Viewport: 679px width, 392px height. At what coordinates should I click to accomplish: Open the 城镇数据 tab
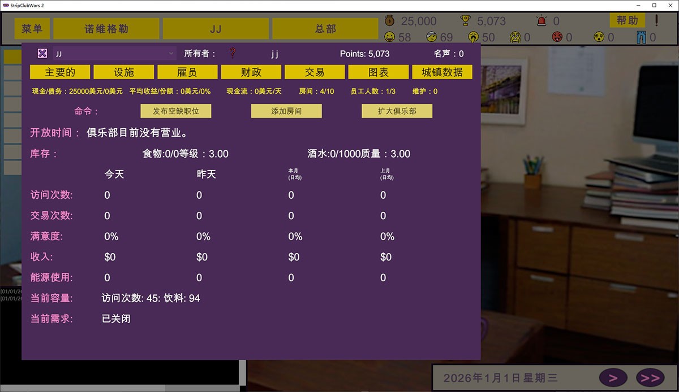tap(442, 72)
